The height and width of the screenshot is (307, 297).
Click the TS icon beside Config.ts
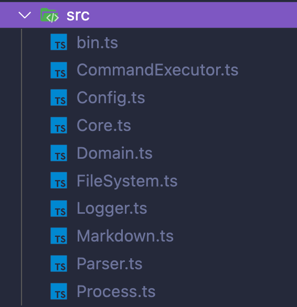tap(59, 97)
